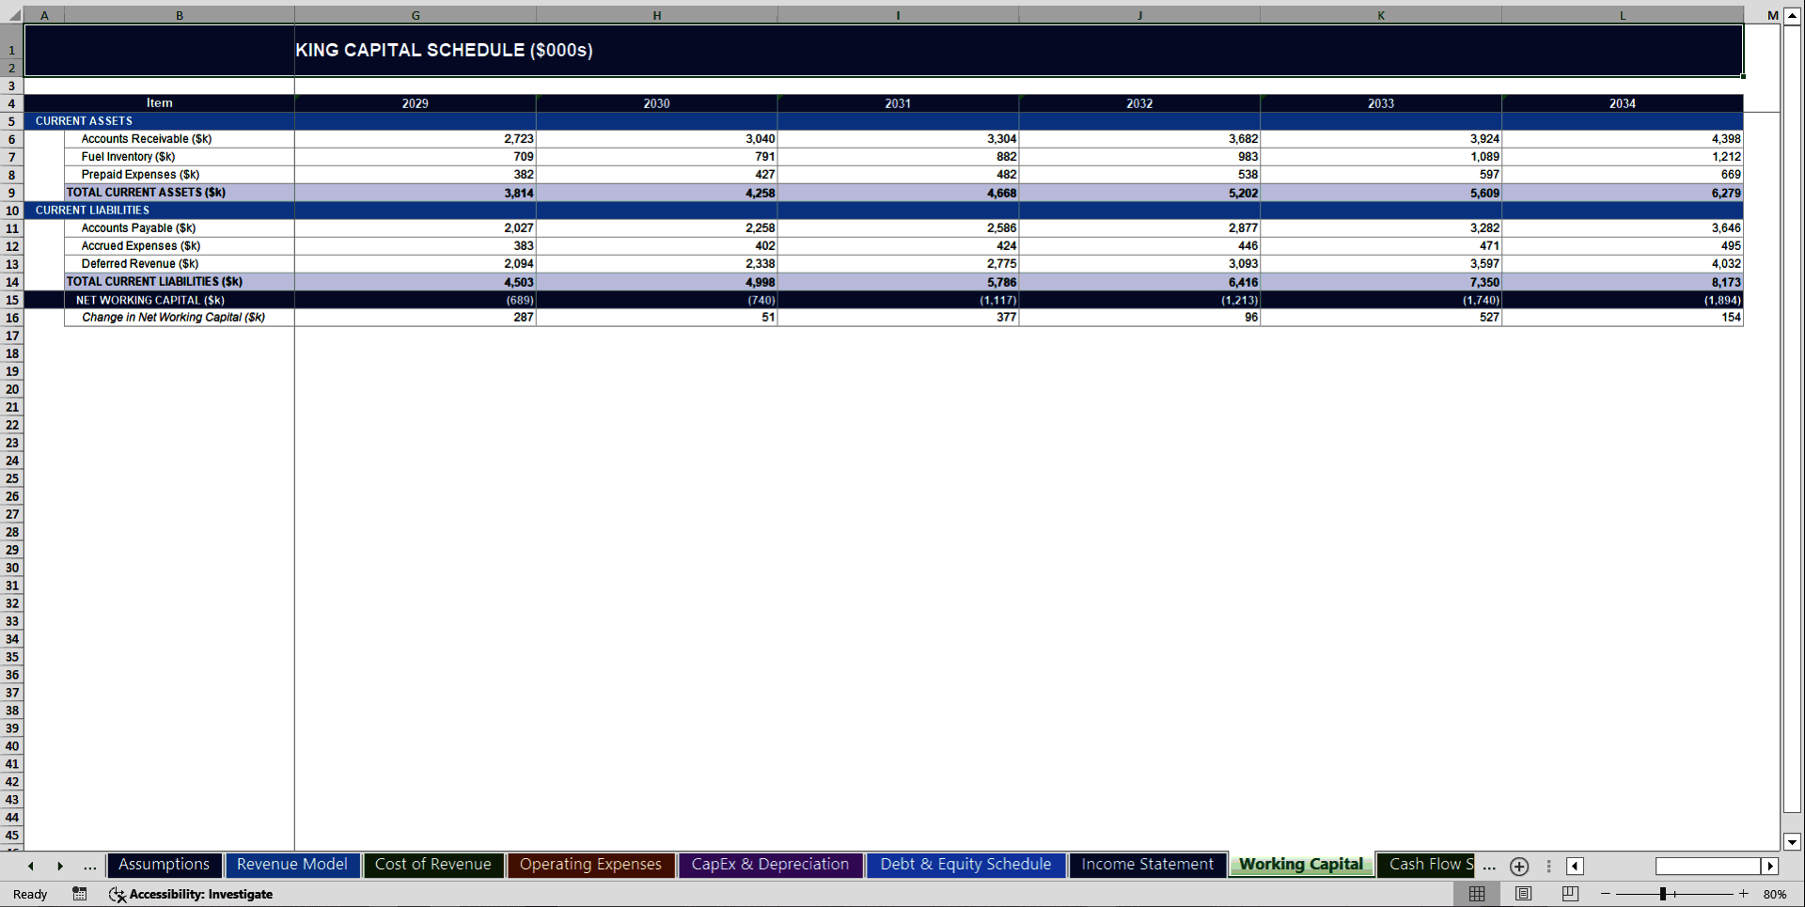The width and height of the screenshot is (1805, 907).
Task: Switch to Page Layout view
Action: click(x=1523, y=894)
